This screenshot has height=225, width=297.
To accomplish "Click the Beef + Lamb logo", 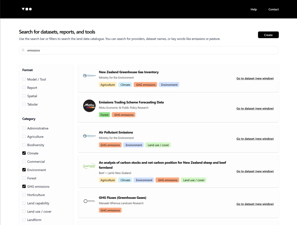I will pyautogui.click(x=89, y=166).
